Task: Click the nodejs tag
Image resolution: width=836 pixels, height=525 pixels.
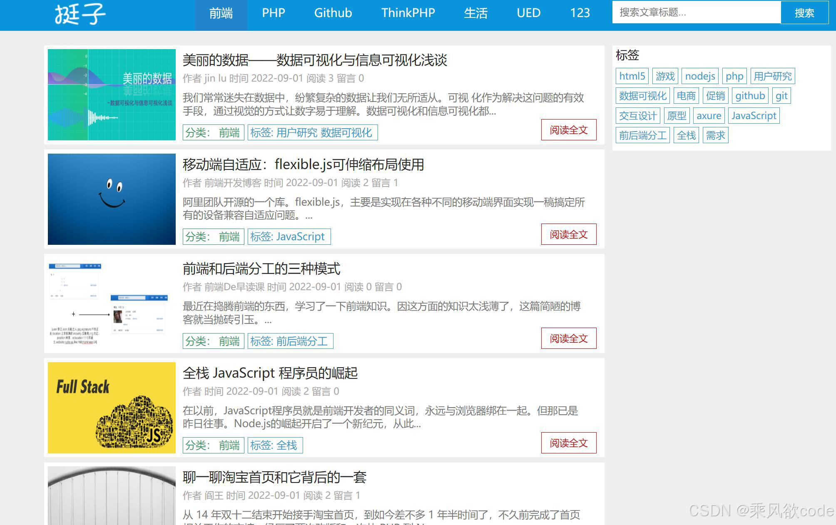Action: pos(700,76)
